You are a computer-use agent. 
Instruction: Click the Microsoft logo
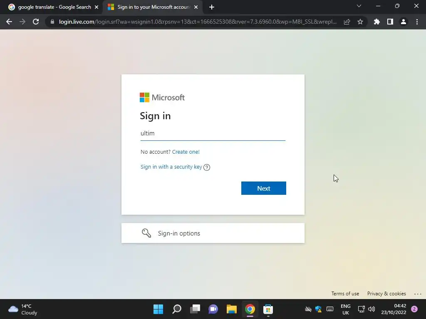point(162,97)
